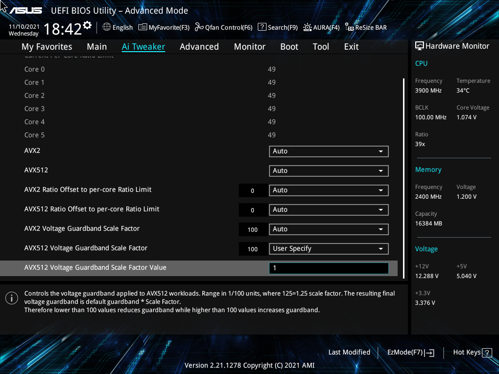Click the 1.074 V core voltage value

tap(466, 117)
